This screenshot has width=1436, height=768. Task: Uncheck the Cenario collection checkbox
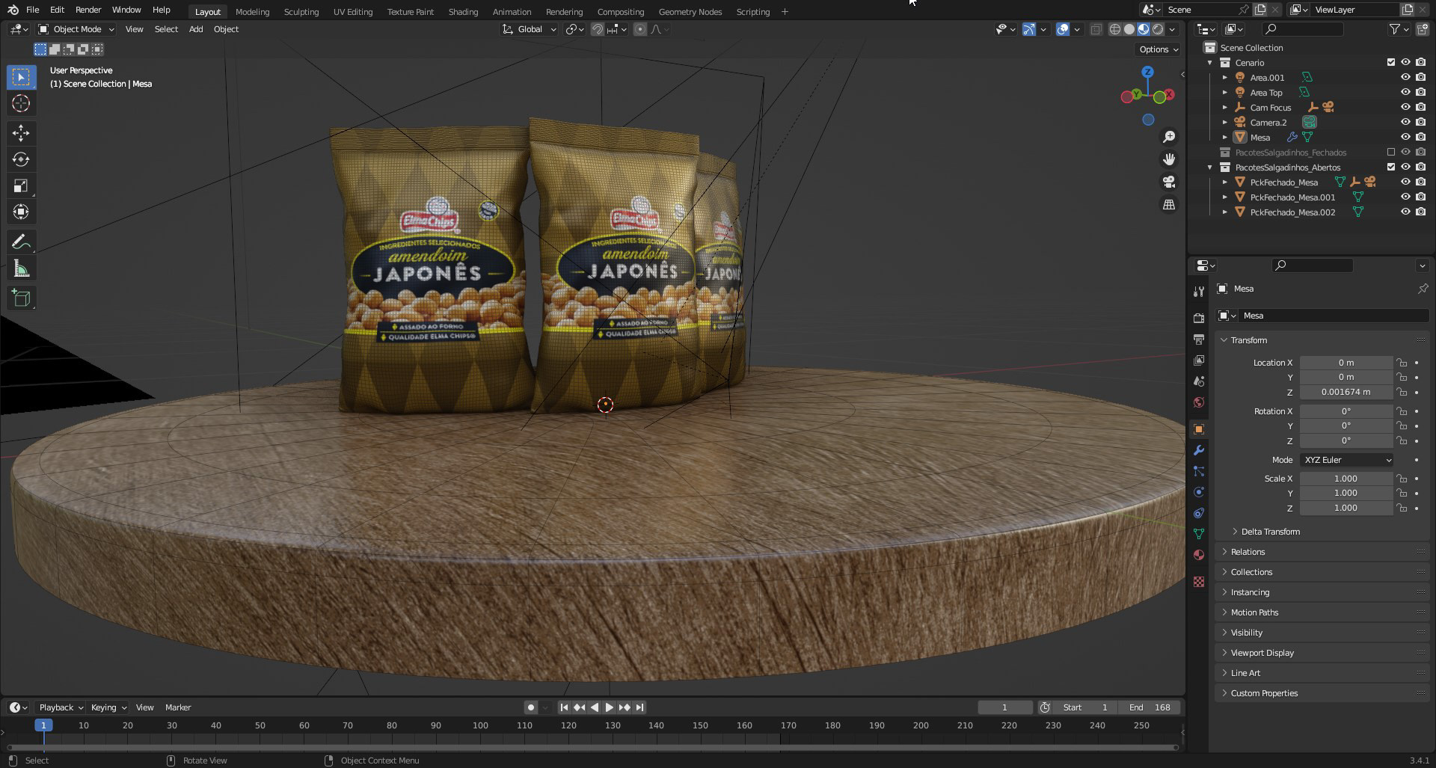point(1391,62)
